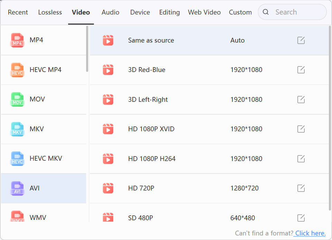Click the WMV format icon
The width and height of the screenshot is (332, 240).
coord(17,216)
